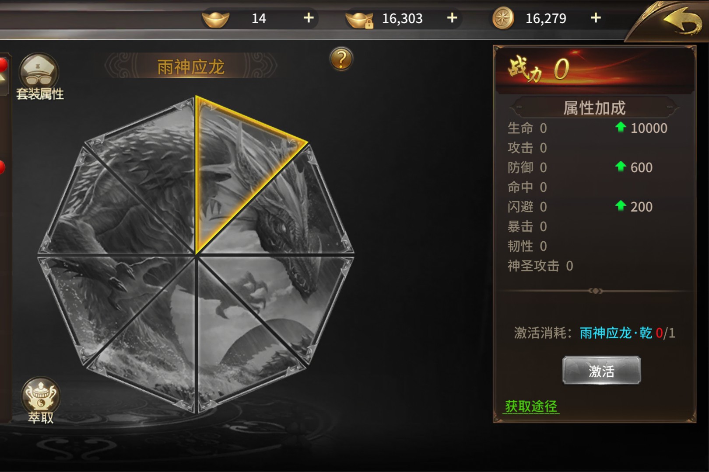Add bound ingots with the plus beside 16,303
Viewport: 709px width, 472px height.
tap(452, 18)
